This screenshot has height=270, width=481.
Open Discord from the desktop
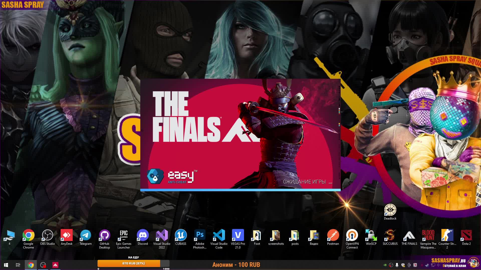pos(143,236)
